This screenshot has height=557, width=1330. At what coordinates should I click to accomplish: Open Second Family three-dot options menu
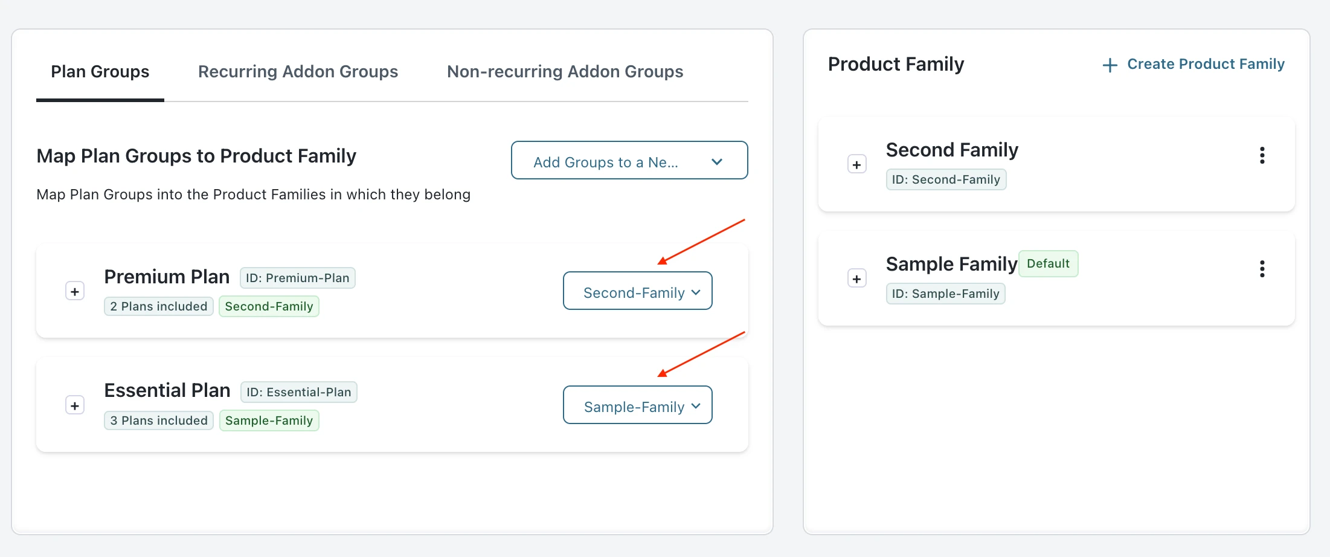(x=1262, y=156)
